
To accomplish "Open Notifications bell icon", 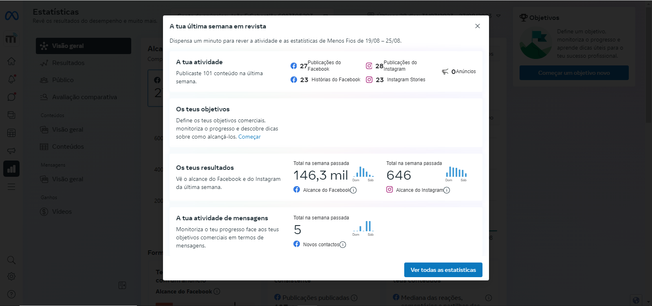I will 11,79.
